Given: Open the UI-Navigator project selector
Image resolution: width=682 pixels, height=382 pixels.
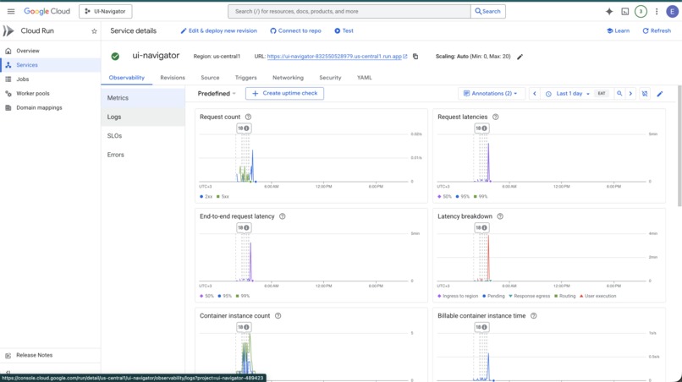Looking at the screenshot, I should (105, 11).
